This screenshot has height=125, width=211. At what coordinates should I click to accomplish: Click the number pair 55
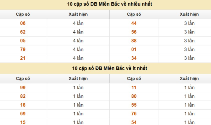(134, 105)
